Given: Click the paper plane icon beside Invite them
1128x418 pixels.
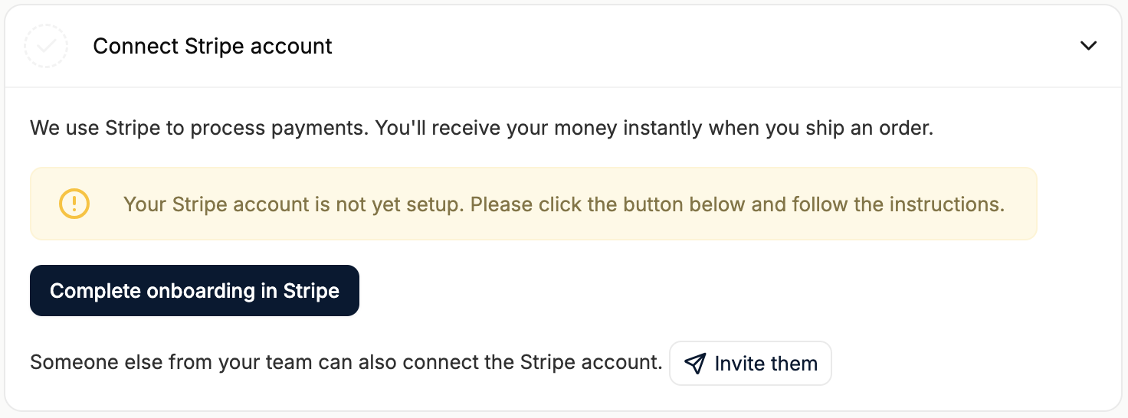Looking at the screenshot, I should coord(694,363).
